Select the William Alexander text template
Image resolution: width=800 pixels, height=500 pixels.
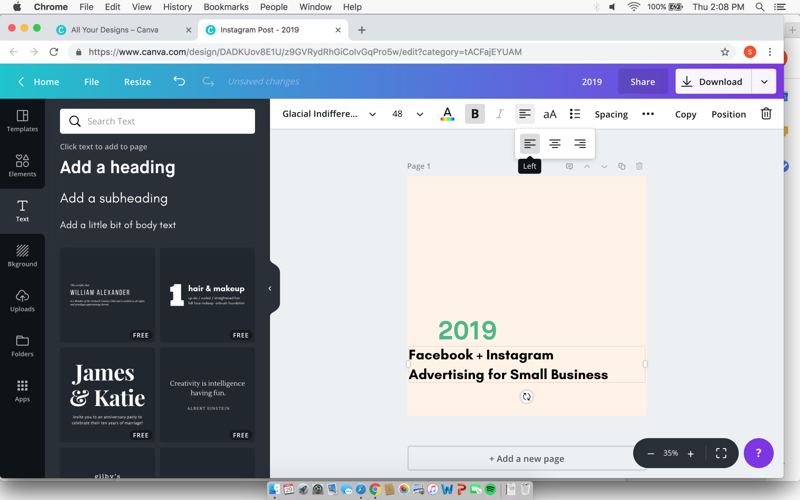[108, 295]
